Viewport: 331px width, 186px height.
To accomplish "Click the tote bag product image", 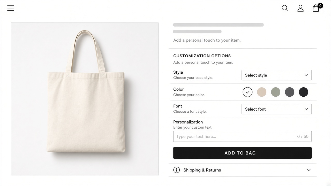I will 85,99.
